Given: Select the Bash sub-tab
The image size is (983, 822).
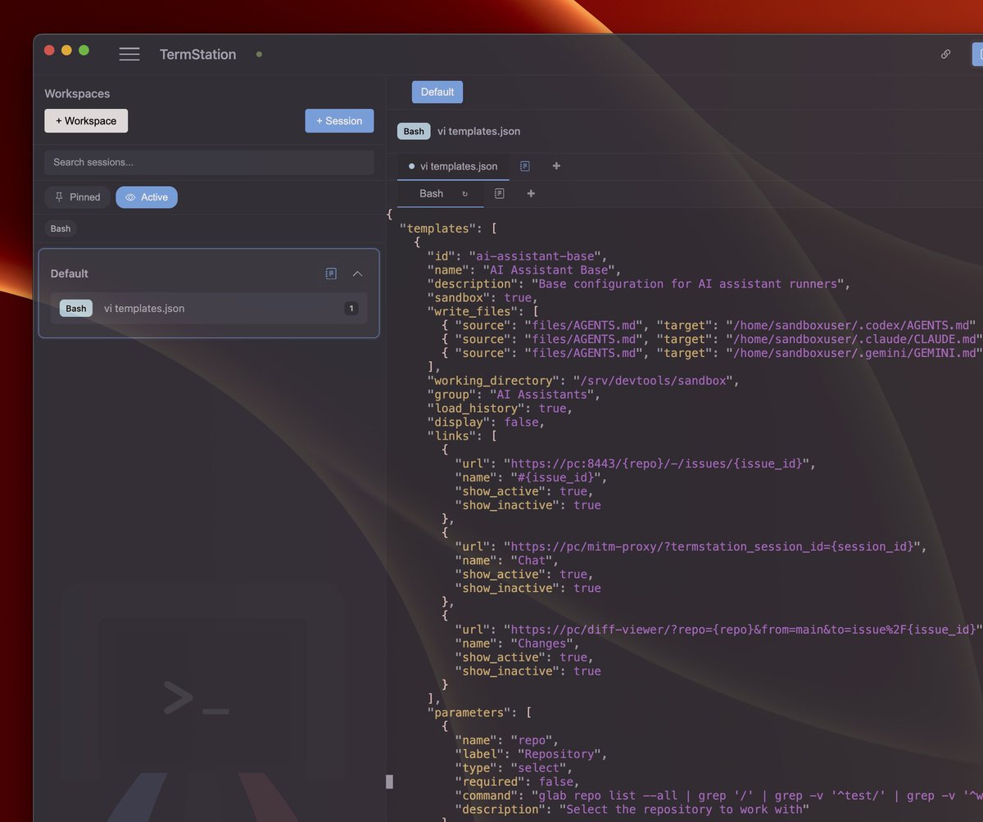Looking at the screenshot, I should 432,194.
